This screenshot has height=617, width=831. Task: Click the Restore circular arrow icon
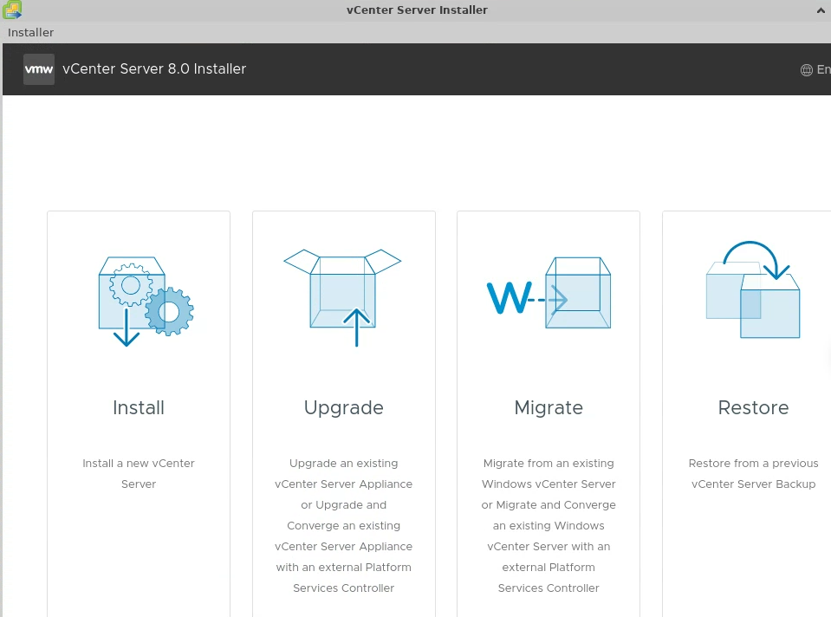(753, 290)
